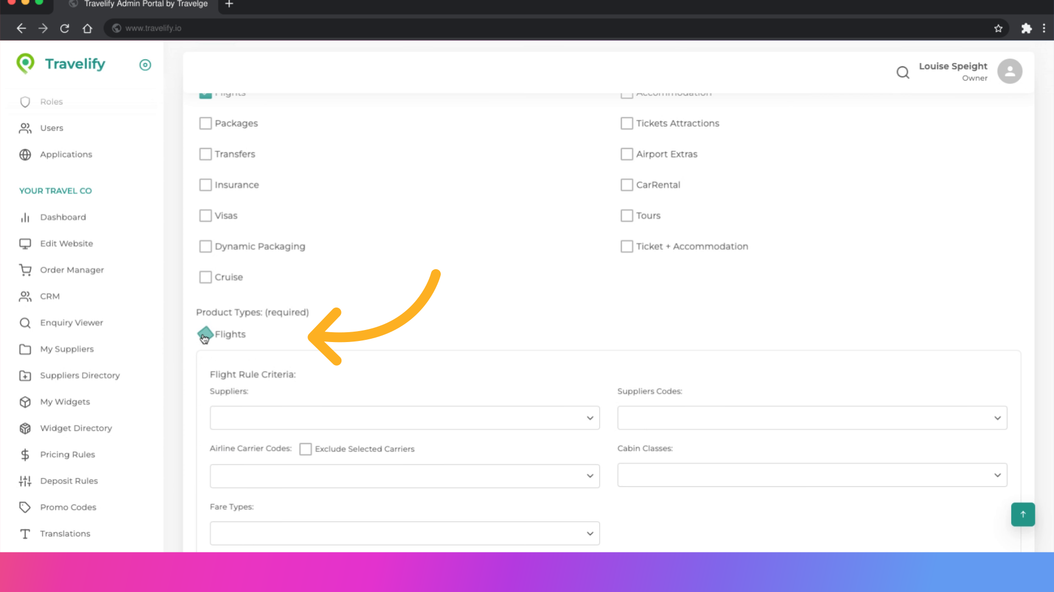The width and height of the screenshot is (1054, 592).
Task: Open the Fare Types dropdown
Action: (x=405, y=533)
